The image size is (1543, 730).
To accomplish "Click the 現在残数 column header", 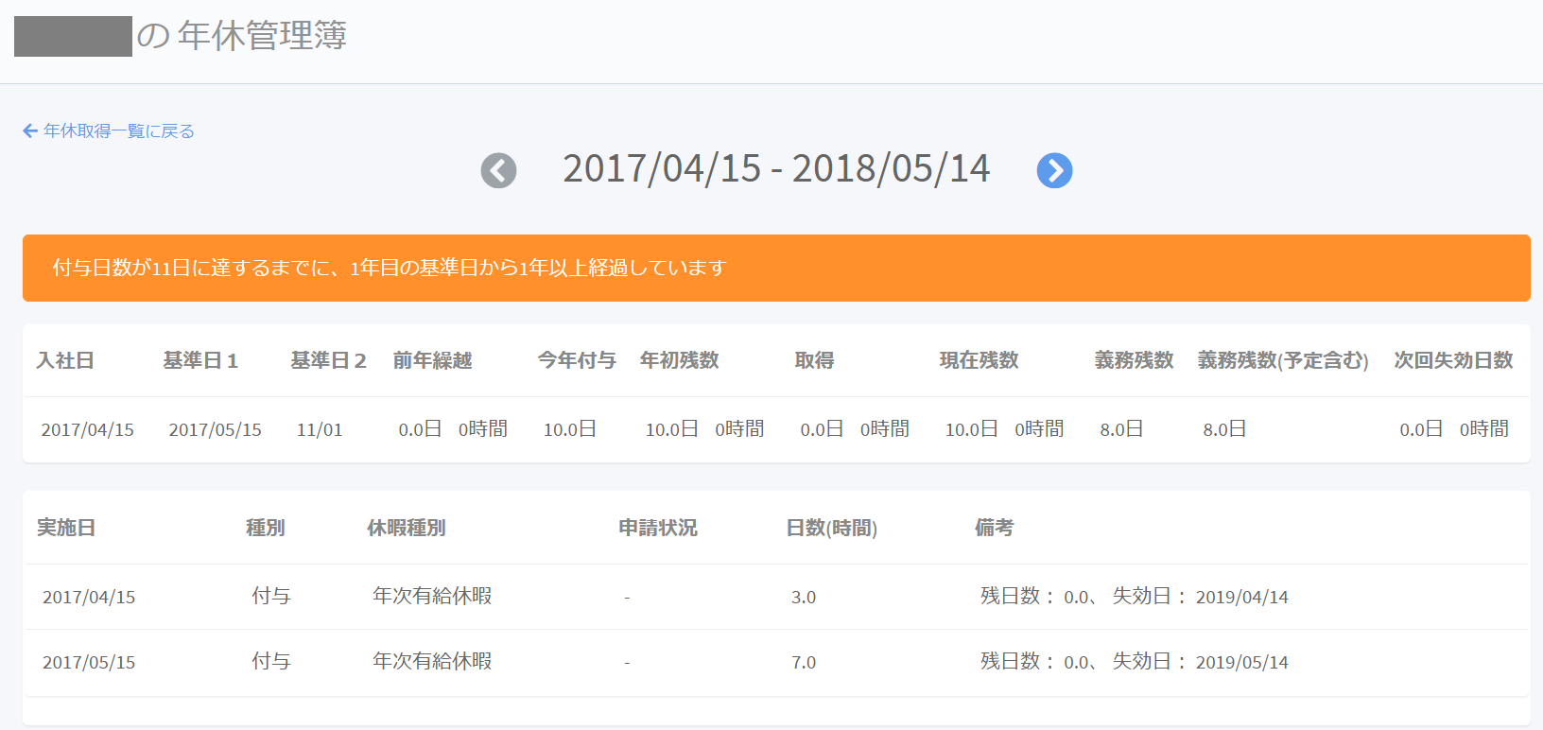I will point(979,360).
